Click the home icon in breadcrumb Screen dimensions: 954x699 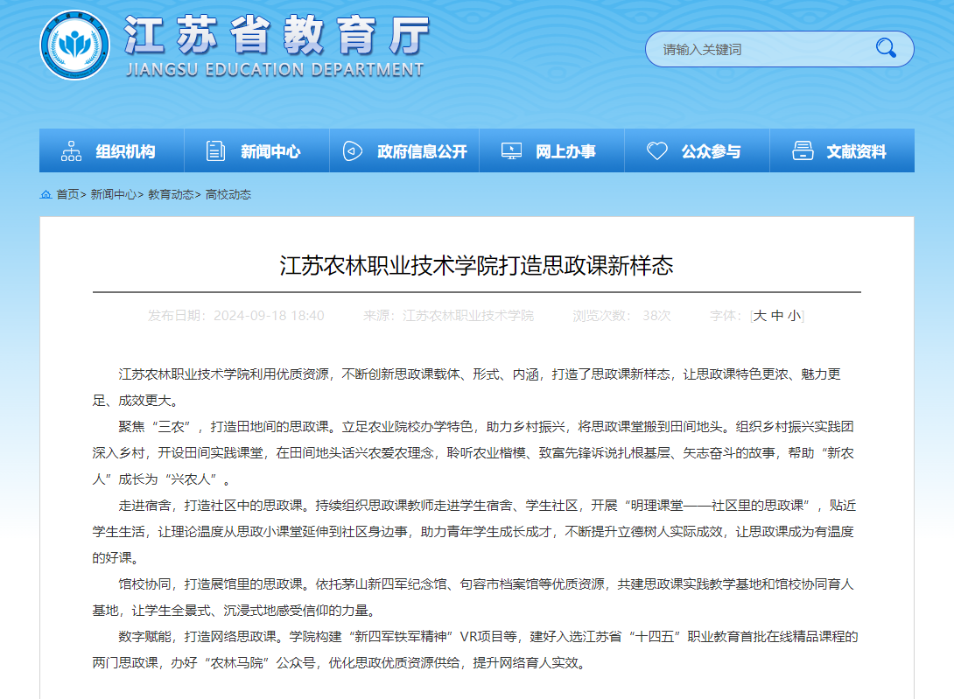[46, 194]
